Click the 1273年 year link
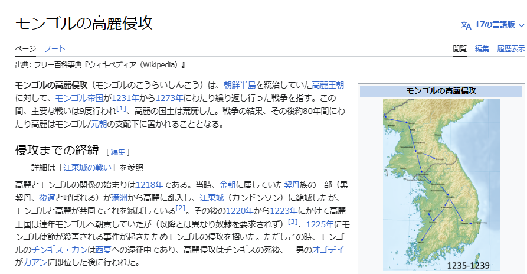 pyautogui.click(x=169, y=97)
